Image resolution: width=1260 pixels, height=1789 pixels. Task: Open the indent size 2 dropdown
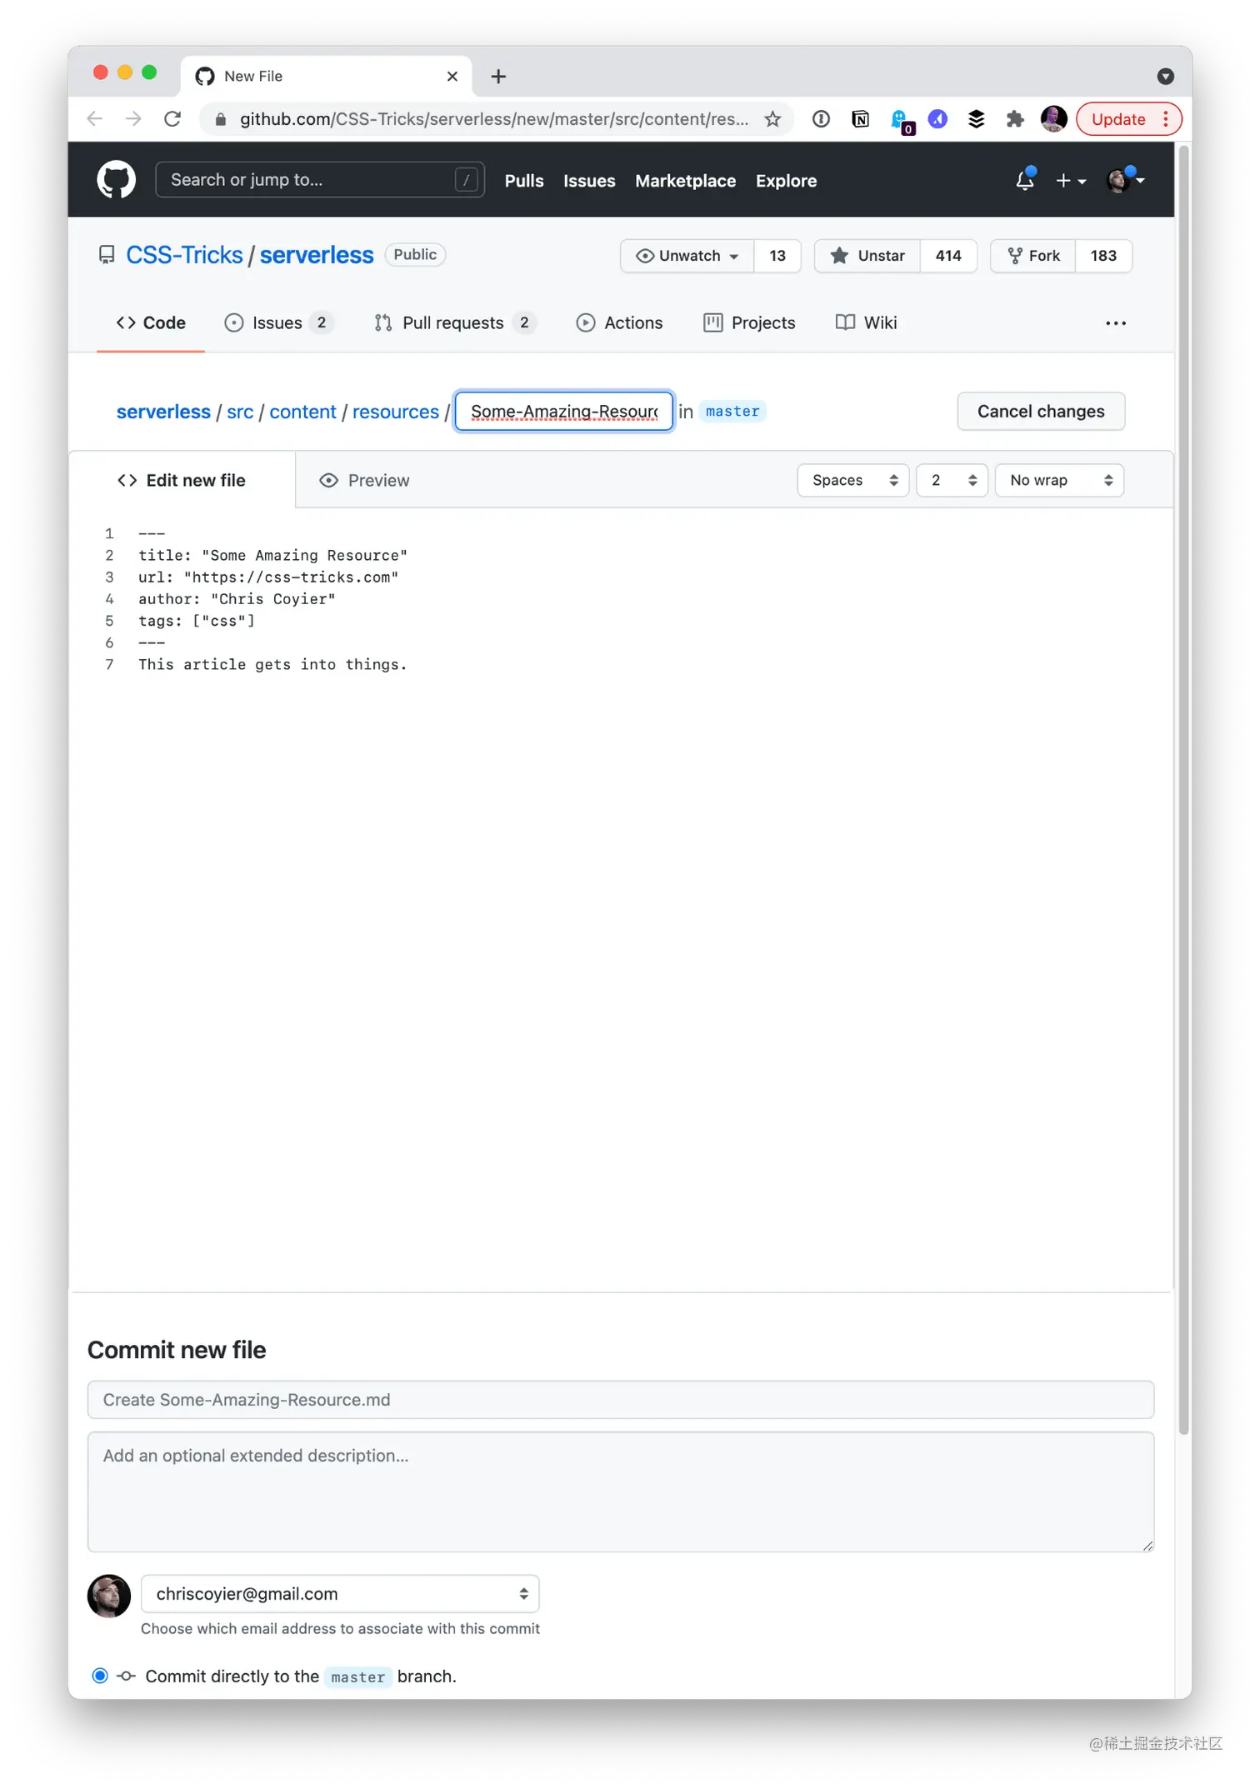click(x=952, y=481)
